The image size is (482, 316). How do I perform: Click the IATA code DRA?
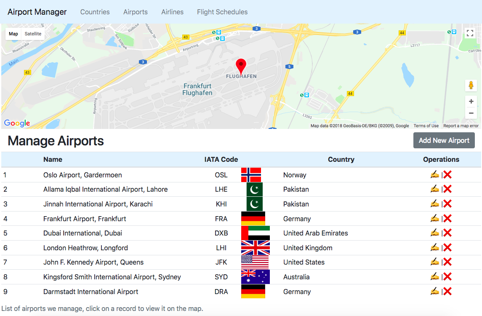click(x=221, y=292)
